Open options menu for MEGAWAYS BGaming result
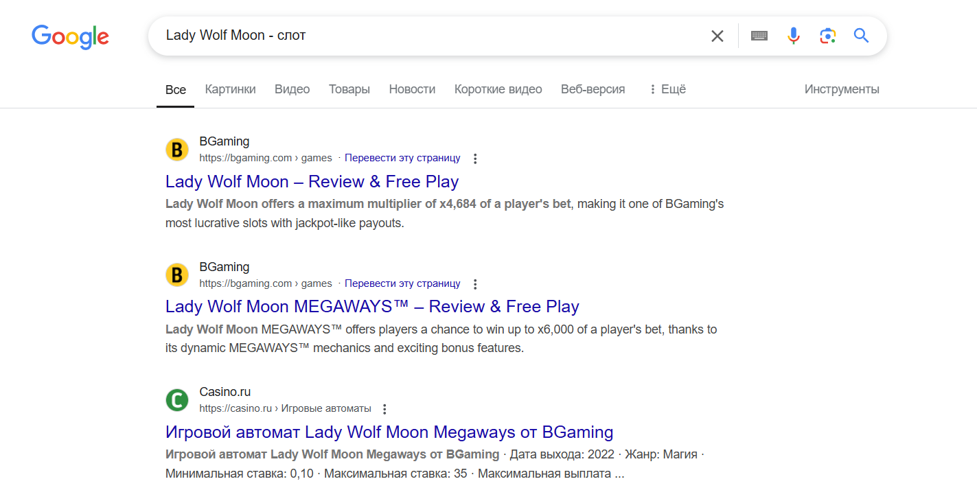977x501 pixels. [x=475, y=284]
